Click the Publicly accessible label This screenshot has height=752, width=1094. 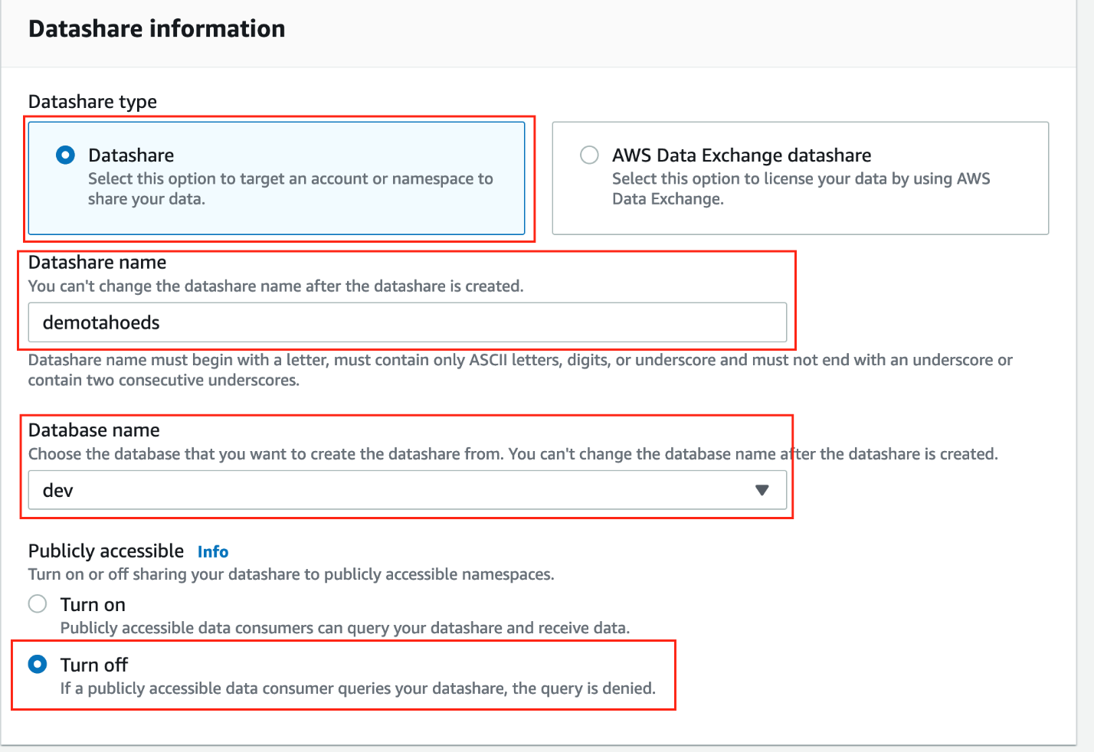[x=105, y=551]
